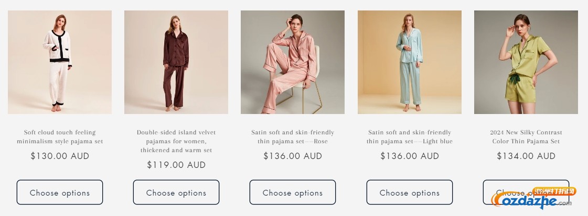
Task: Open the white cloud touch pajama set image
Action: pyautogui.click(x=60, y=62)
